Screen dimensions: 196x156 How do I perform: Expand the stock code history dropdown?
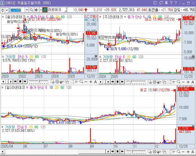pyautogui.click(x=27, y=10)
